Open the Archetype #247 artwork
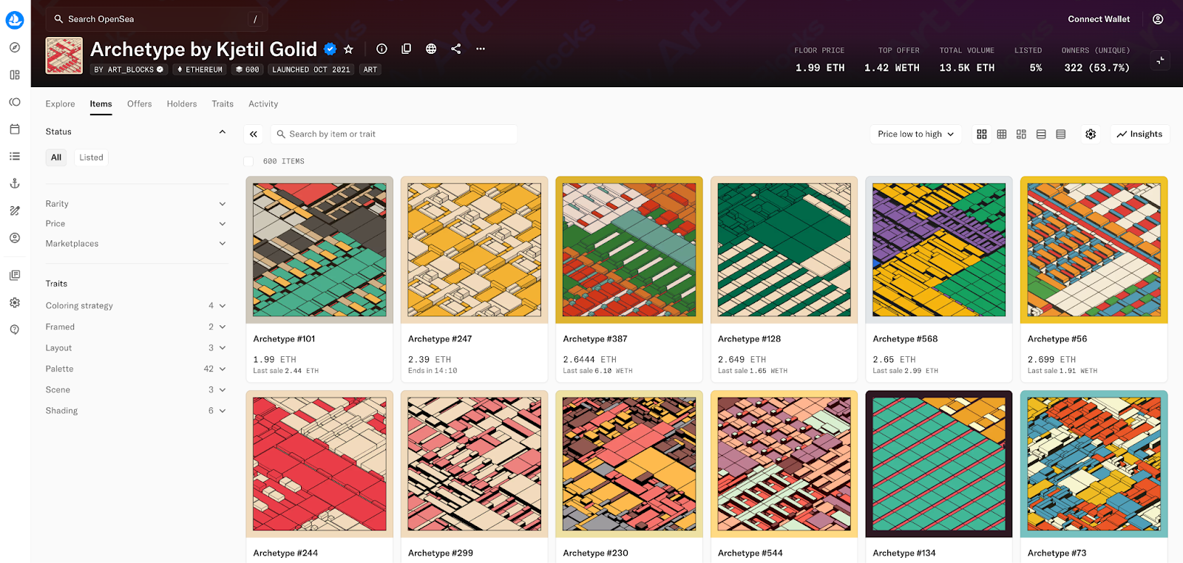The image size is (1183, 563). click(474, 250)
